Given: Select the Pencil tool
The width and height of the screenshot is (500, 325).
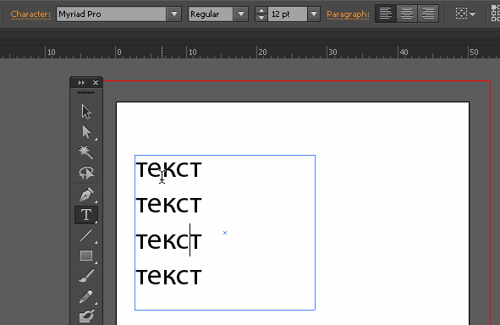Looking at the screenshot, I should [86, 296].
